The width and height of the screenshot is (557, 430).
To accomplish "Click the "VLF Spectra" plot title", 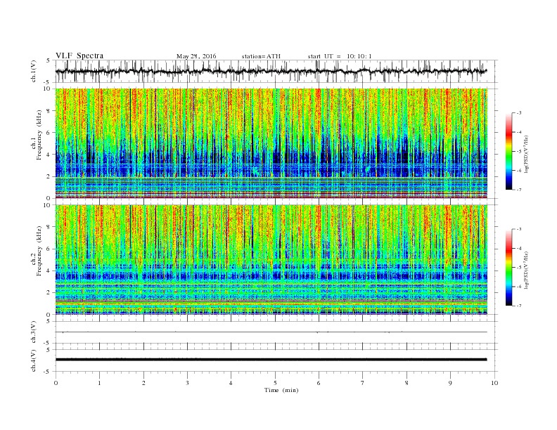I will [79, 56].
